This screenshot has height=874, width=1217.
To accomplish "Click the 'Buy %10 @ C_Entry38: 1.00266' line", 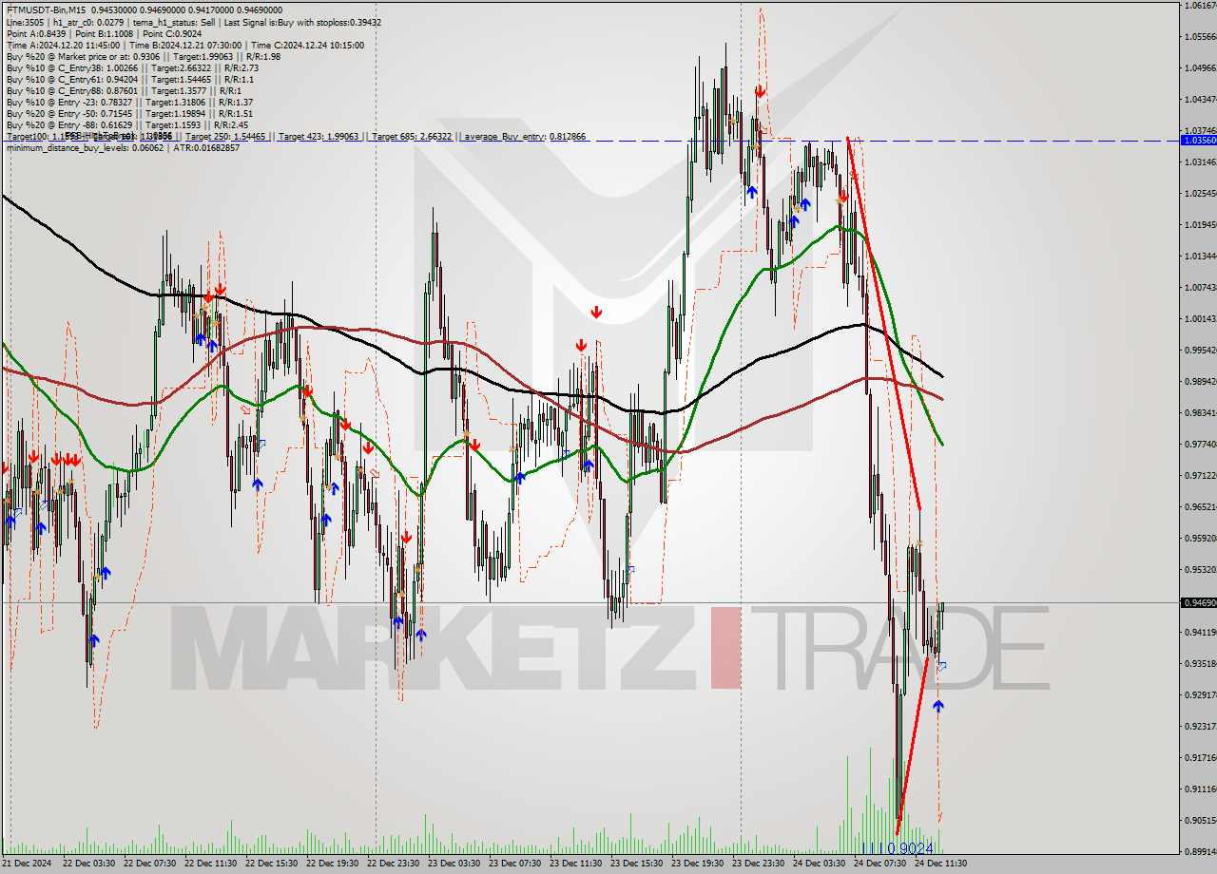I will [131, 67].
